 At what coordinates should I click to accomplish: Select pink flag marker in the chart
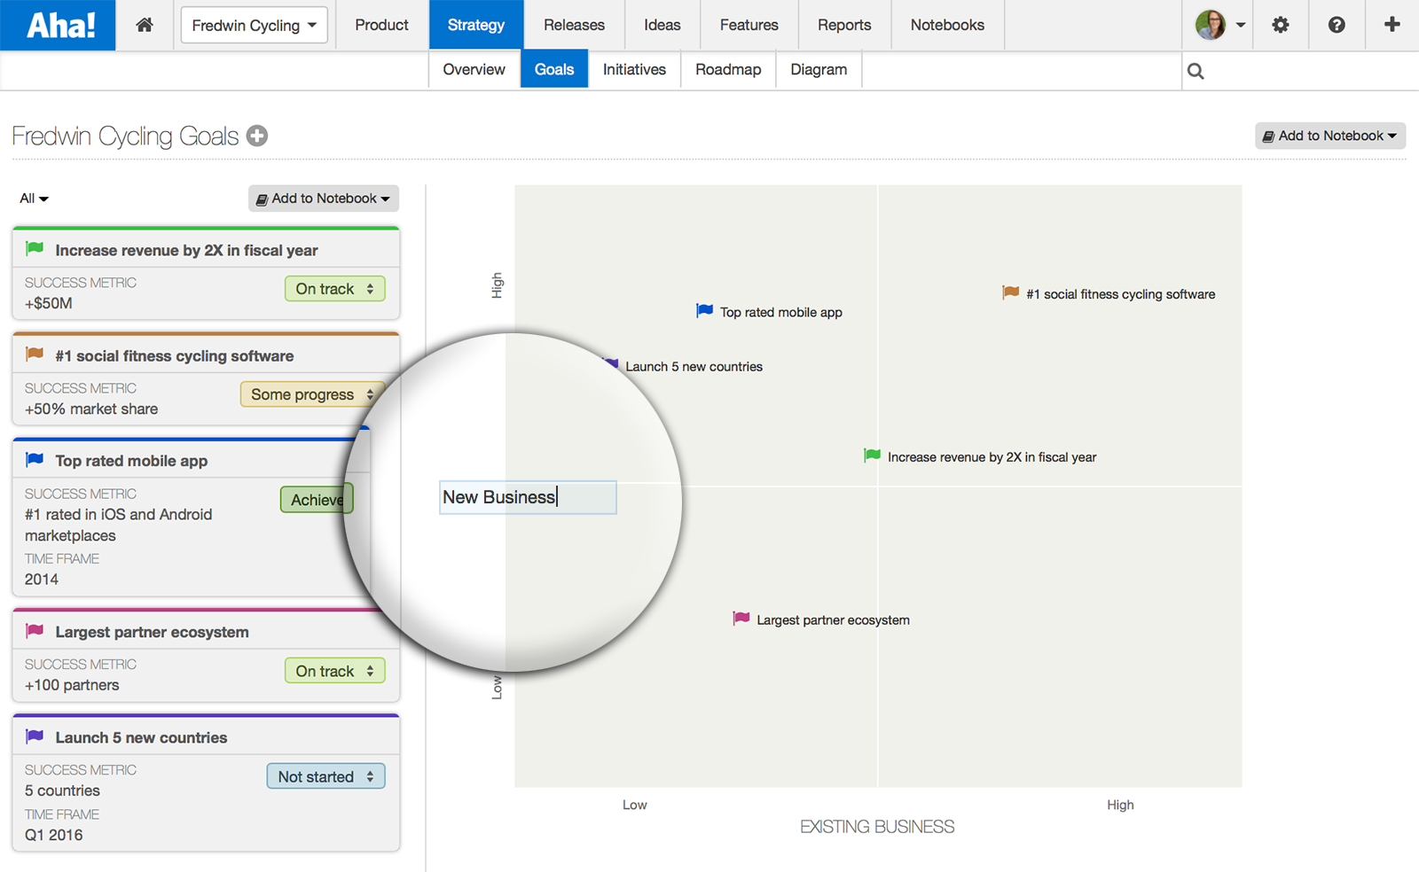[x=741, y=619]
